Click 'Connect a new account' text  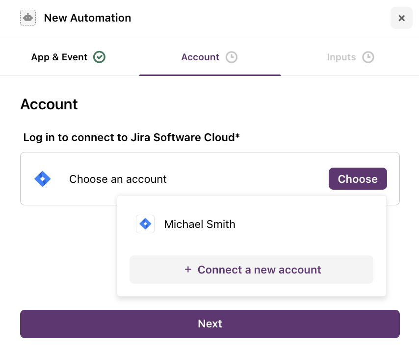tap(259, 270)
